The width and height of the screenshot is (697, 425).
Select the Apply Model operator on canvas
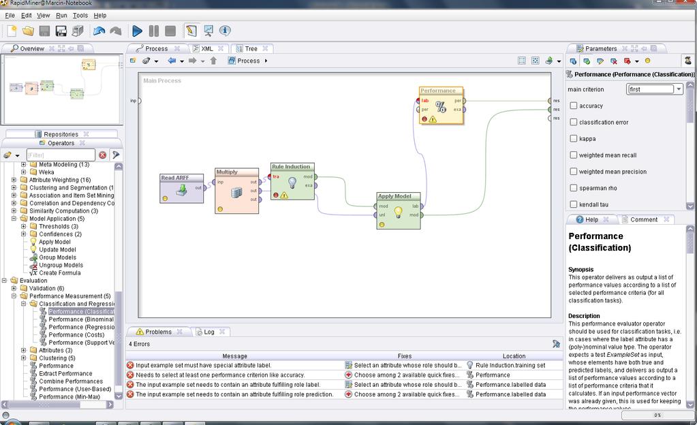coord(399,210)
